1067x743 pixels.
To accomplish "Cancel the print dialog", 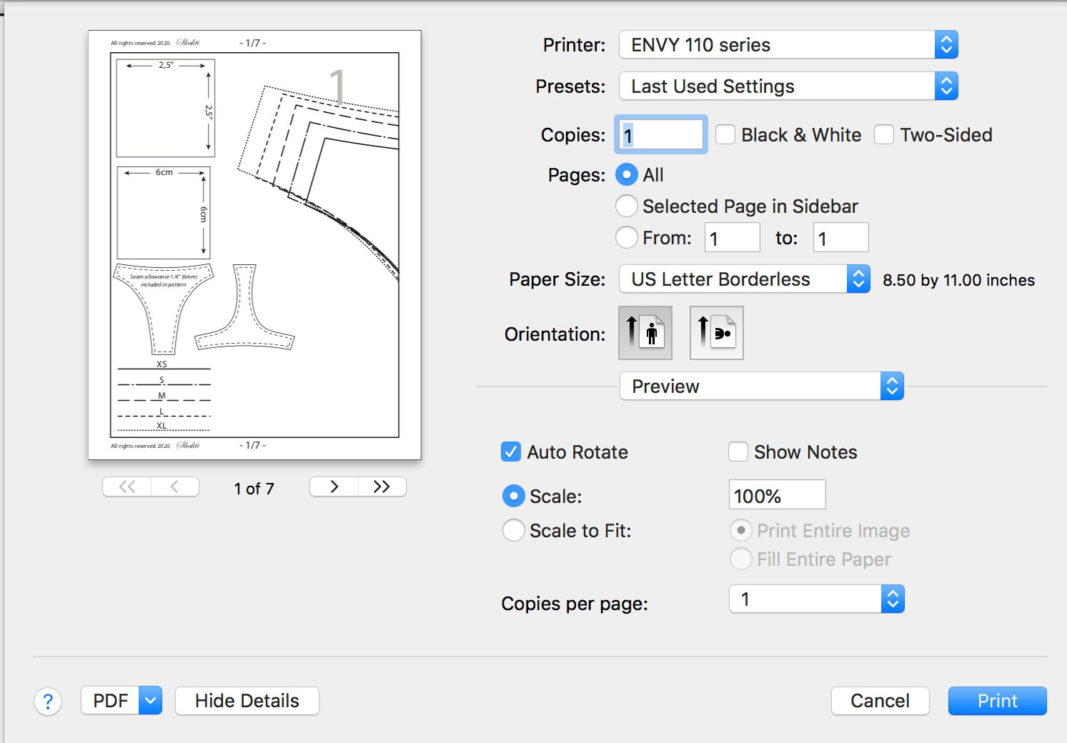I will click(x=880, y=701).
